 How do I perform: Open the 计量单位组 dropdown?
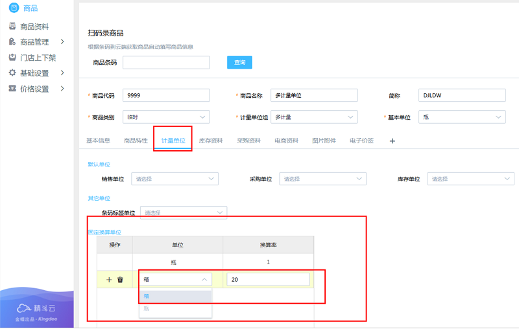click(x=314, y=117)
